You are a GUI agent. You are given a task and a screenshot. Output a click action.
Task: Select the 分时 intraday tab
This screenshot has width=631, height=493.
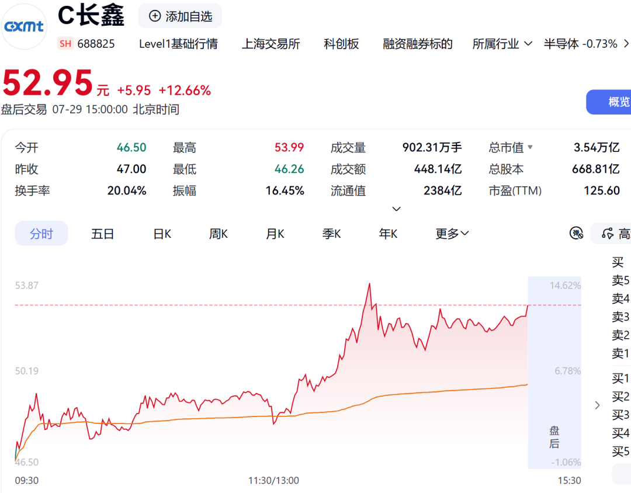(41, 234)
